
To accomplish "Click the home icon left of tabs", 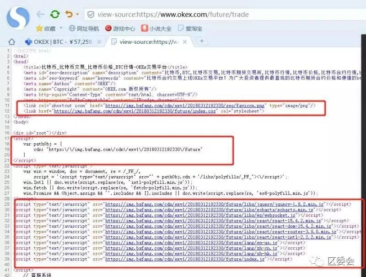I will [x=12, y=42].
